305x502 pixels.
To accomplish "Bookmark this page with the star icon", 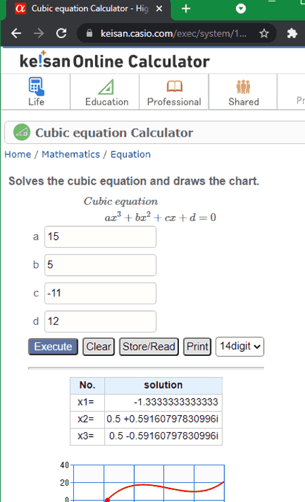I will coord(264,33).
